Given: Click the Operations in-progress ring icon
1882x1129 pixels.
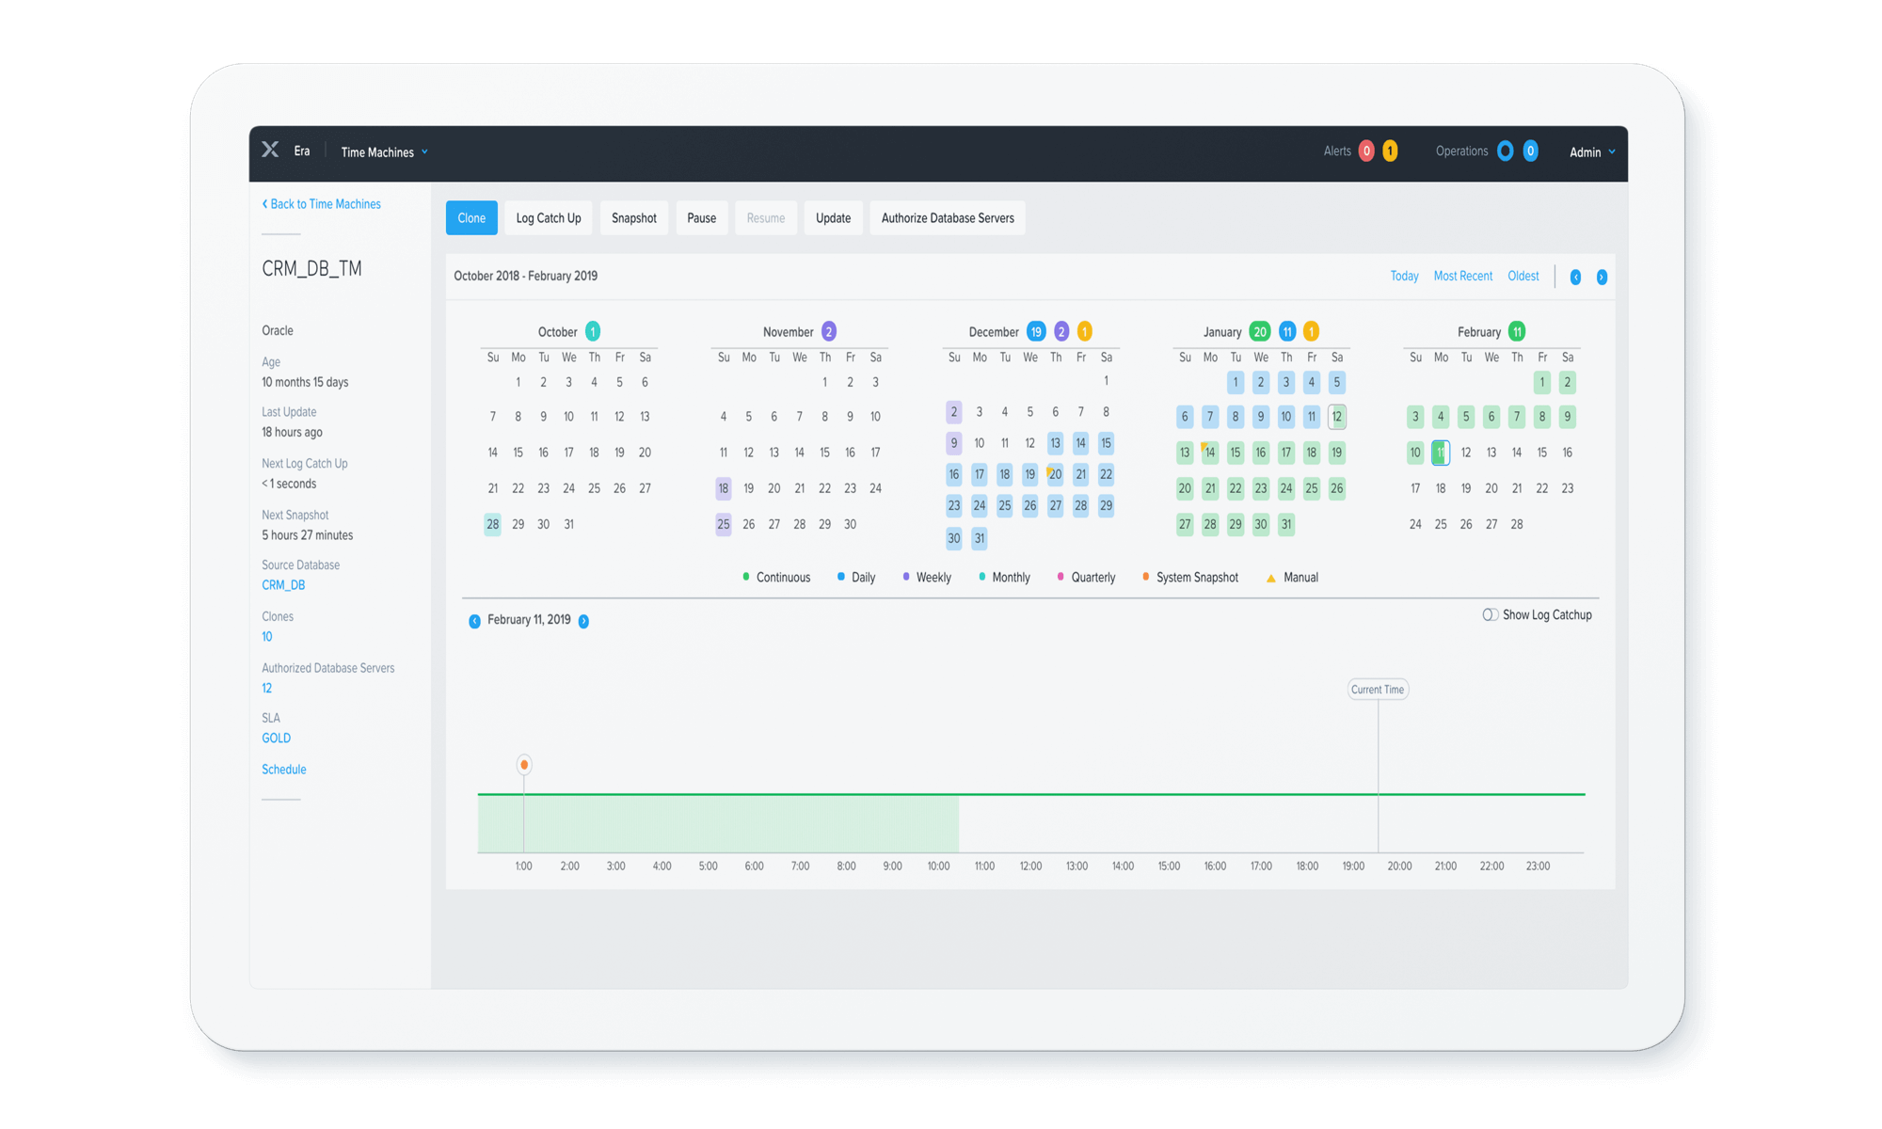Looking at the screenshot, I should [1505, 151].
